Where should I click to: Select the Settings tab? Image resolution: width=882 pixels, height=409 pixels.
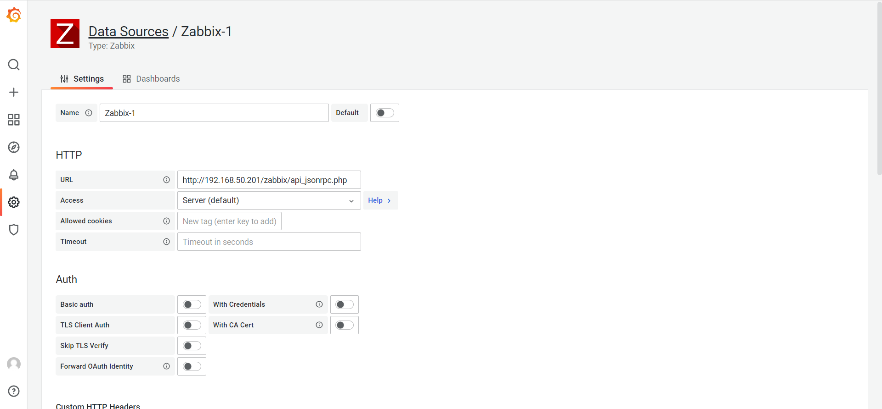tap(82, 79)
